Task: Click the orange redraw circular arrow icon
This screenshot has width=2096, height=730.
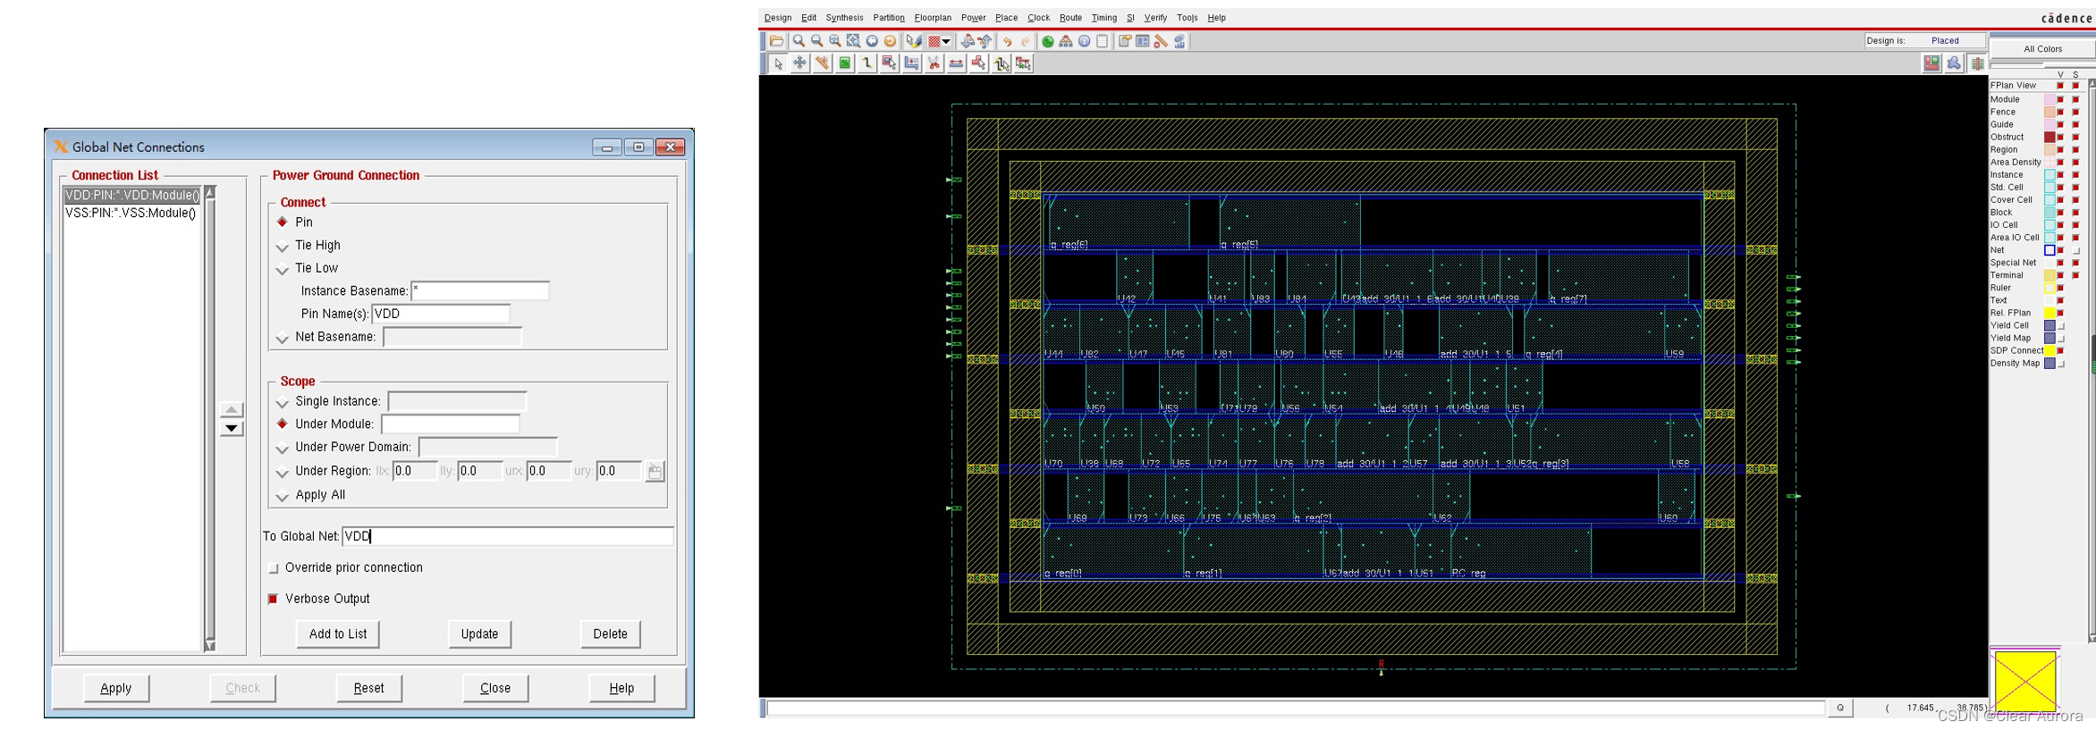Action: coord(890,41)
